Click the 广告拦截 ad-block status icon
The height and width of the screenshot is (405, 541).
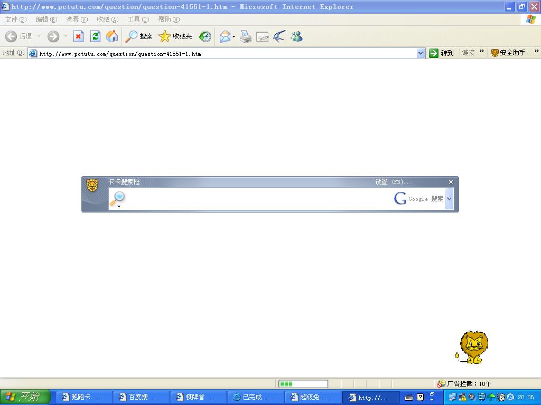coord(441,384)
